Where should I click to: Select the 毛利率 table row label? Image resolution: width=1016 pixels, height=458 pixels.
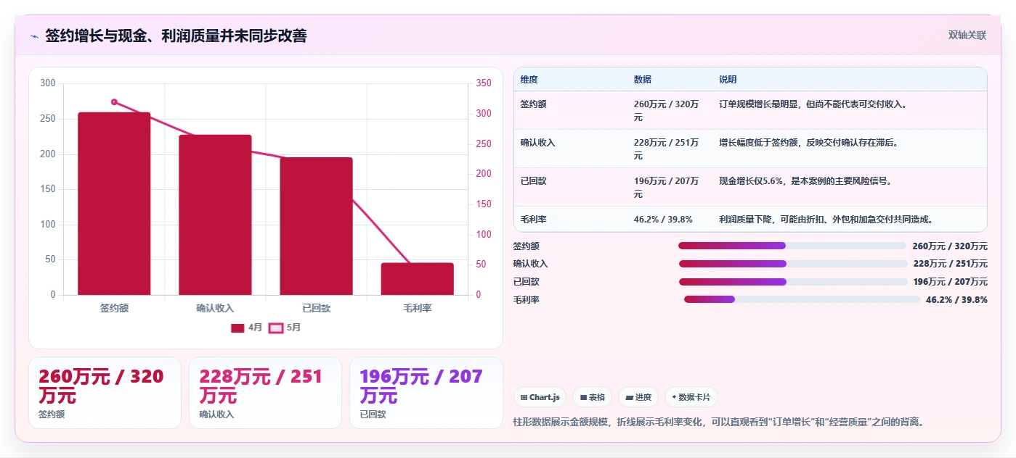534,219
